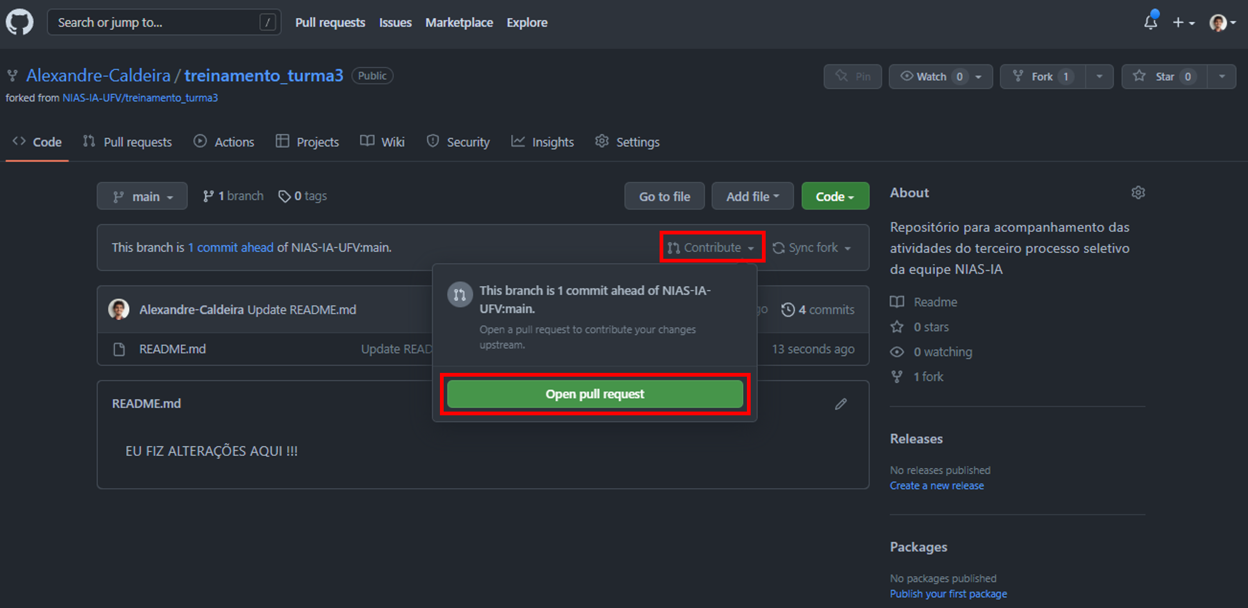
Task: Switch to the repository Pull requests tab
Action: click(x=127, y=142)
